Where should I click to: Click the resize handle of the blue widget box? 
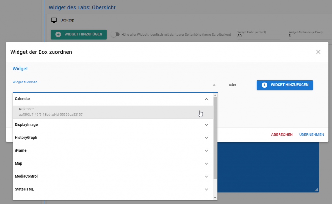(316, 190)
